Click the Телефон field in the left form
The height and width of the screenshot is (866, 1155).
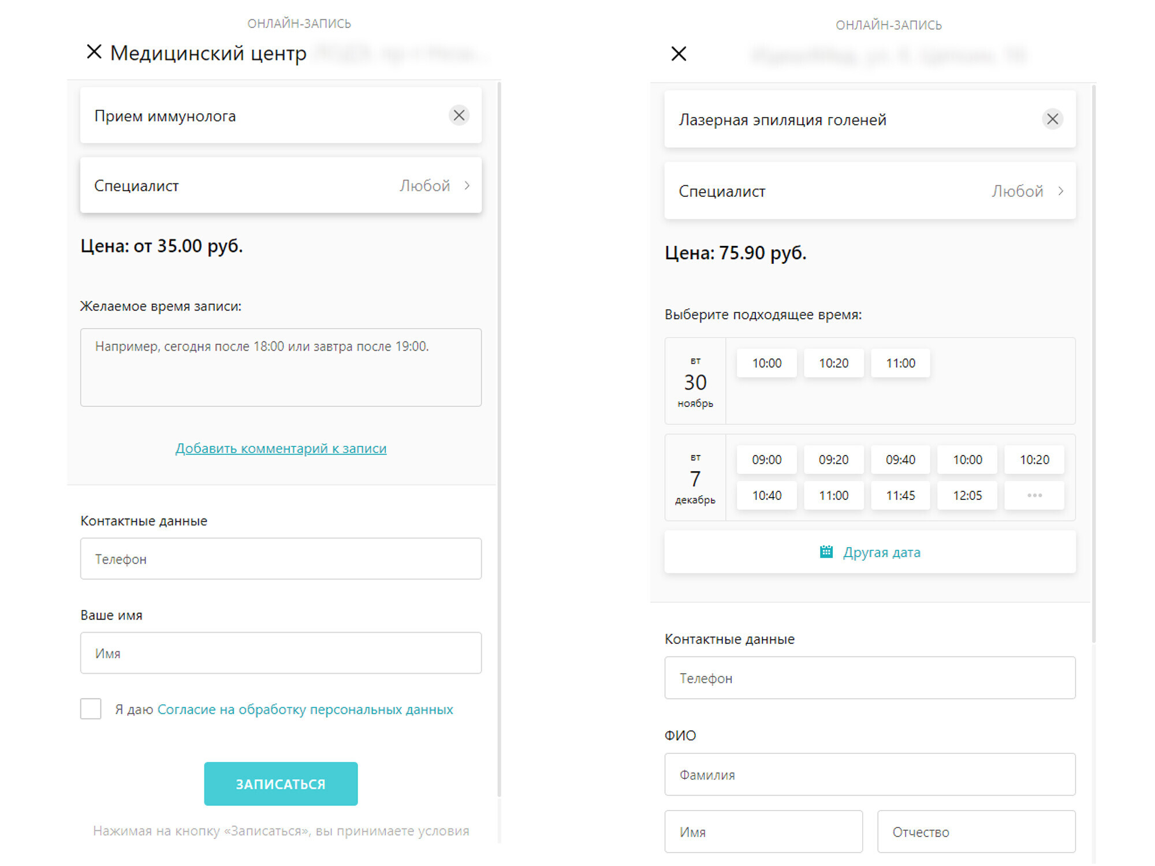click(281, 558)
